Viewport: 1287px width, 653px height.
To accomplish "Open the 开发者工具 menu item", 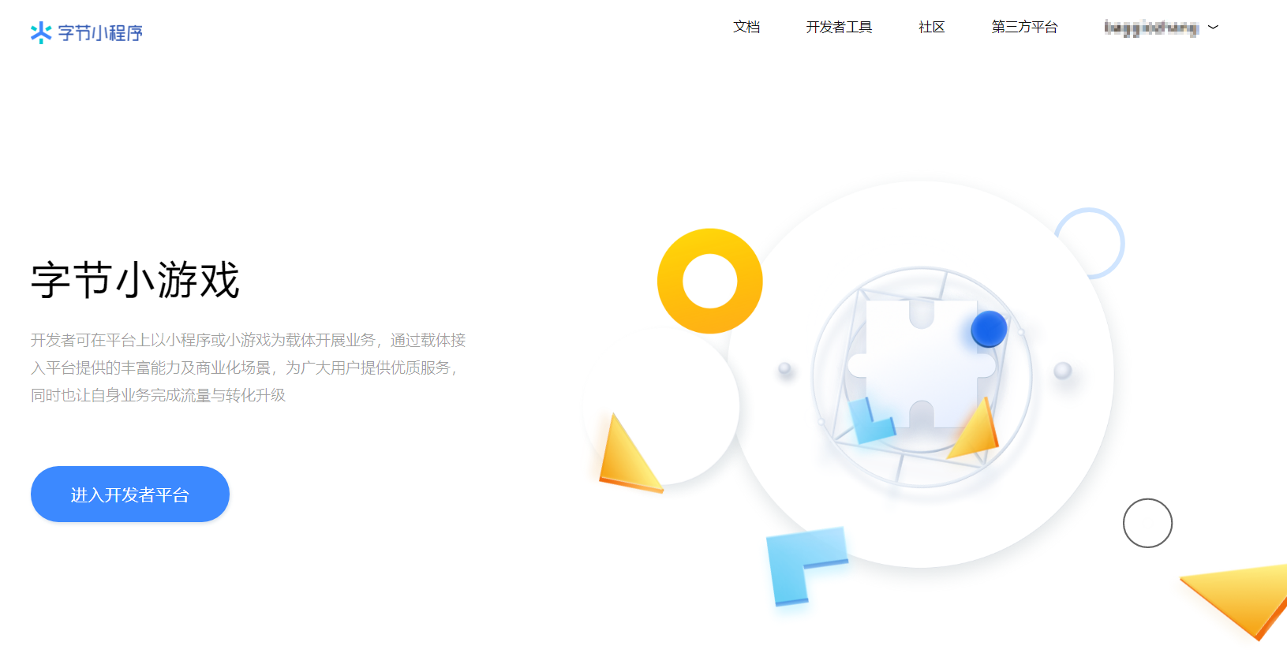I will (x=839, y=27).
